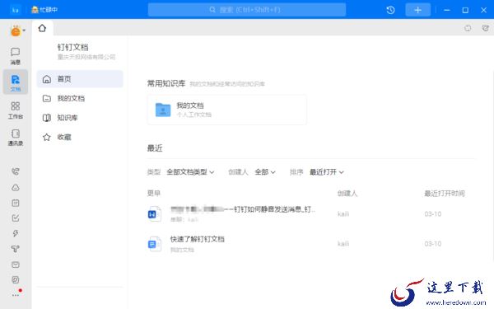The width and height of the screenshot is (494, 309).
Task: Select 首页 in the document navigation
Action: (x=80, y=79)
